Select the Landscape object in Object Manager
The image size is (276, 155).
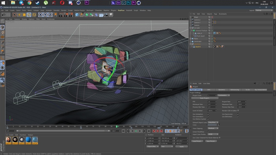pos(198,41)
